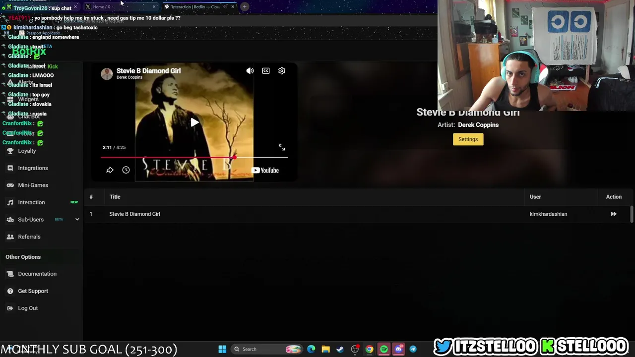Screen dimensions: 635x357
Task: Click the Title column header
Action: click(x=115, y=197)
